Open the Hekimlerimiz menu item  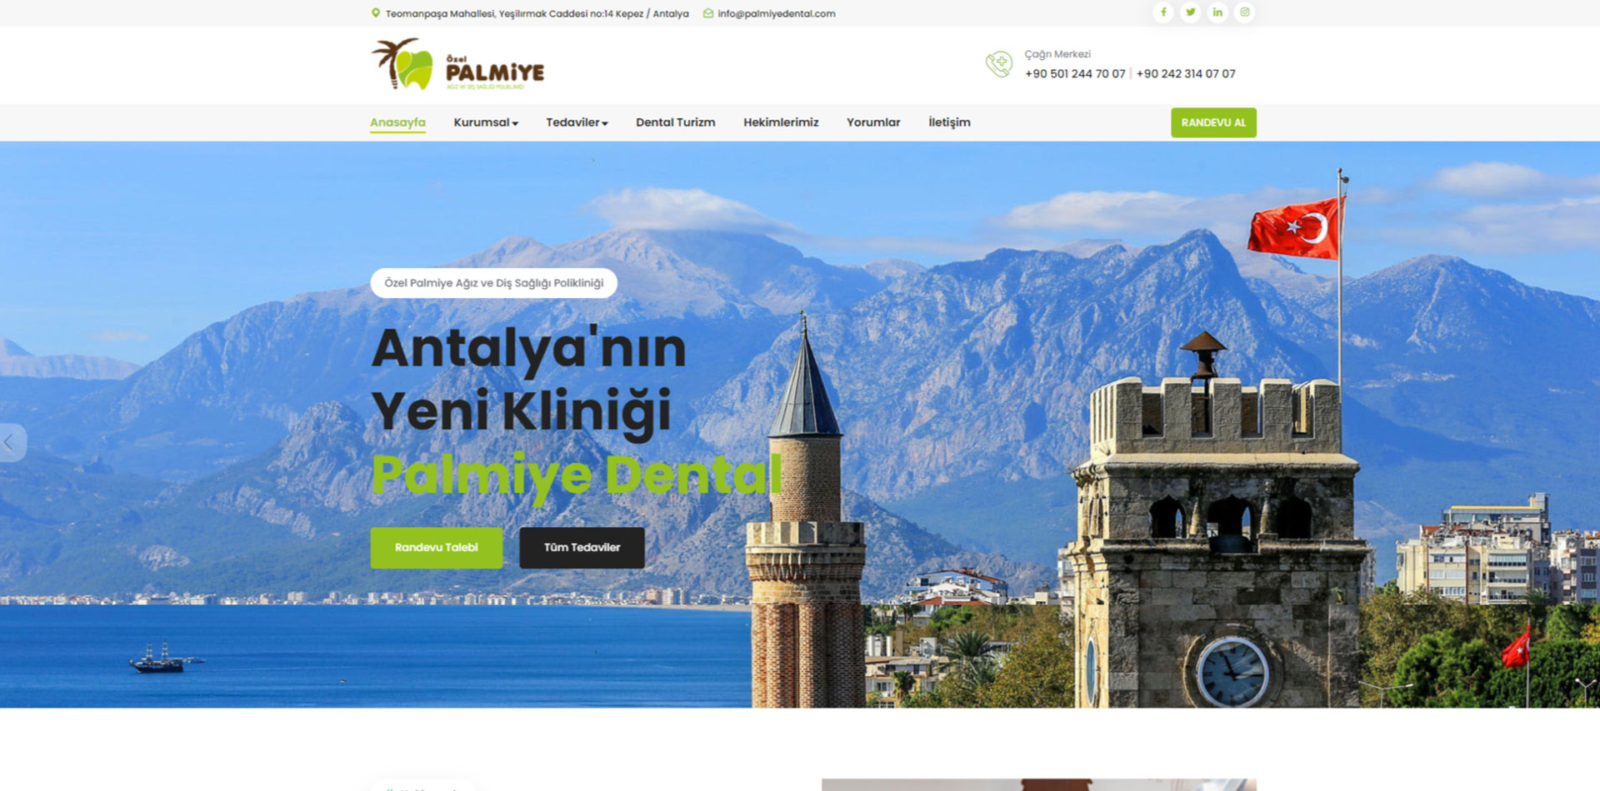tap(781, 122)
